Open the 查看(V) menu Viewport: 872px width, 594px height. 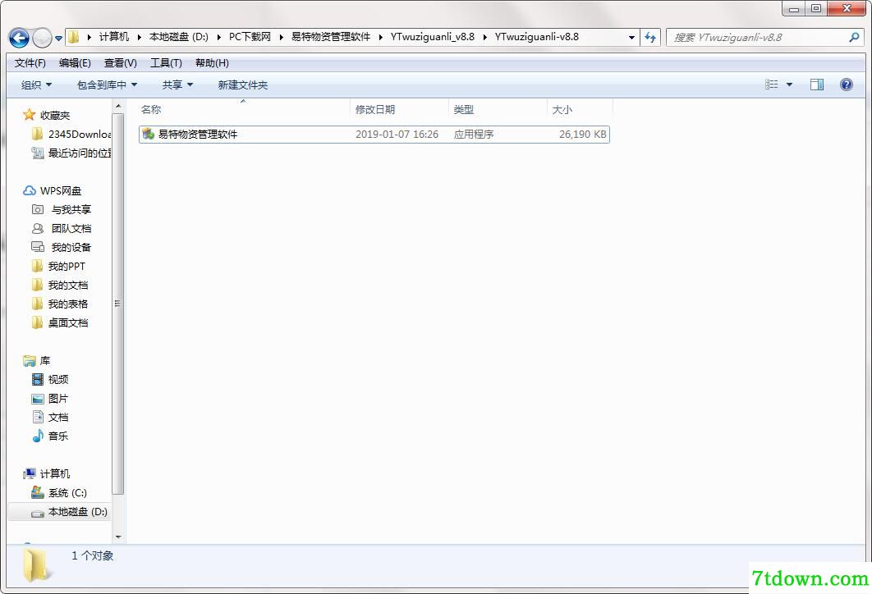121,63
